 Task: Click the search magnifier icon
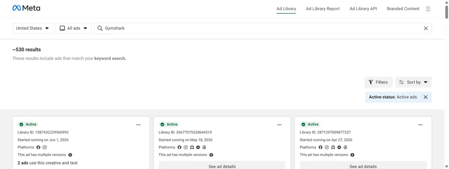[x=100, y=28]
